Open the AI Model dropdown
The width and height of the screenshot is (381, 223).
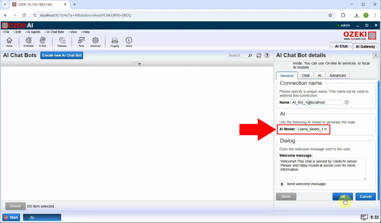coord(312,129)
